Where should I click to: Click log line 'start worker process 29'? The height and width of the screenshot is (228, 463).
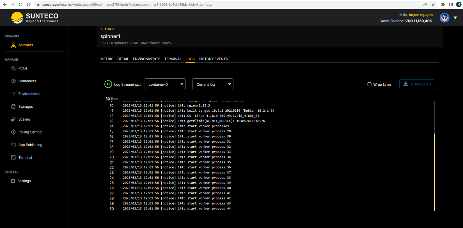pos(177,131)
